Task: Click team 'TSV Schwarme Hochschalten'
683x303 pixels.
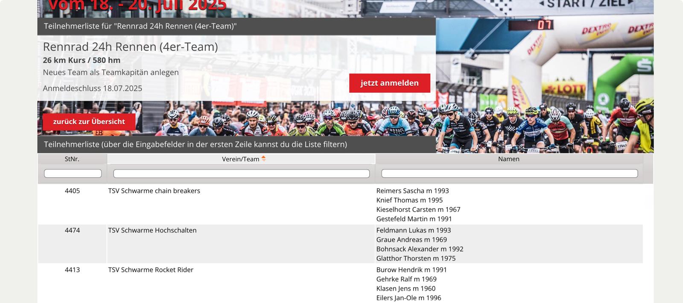Action: coord(152,230)
